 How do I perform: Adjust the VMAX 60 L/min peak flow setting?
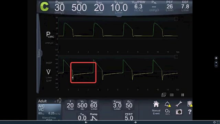[94, 105]
